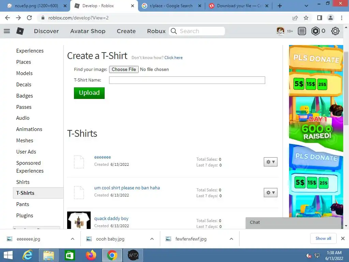
Task: Click the site lock icon
Action: [x=43, y=18]
